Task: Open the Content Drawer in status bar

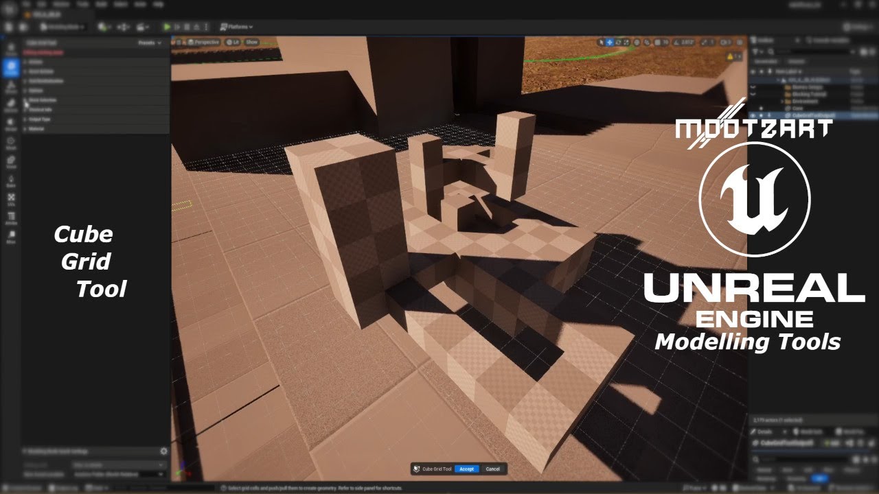Action: click(x=21, y=488)
